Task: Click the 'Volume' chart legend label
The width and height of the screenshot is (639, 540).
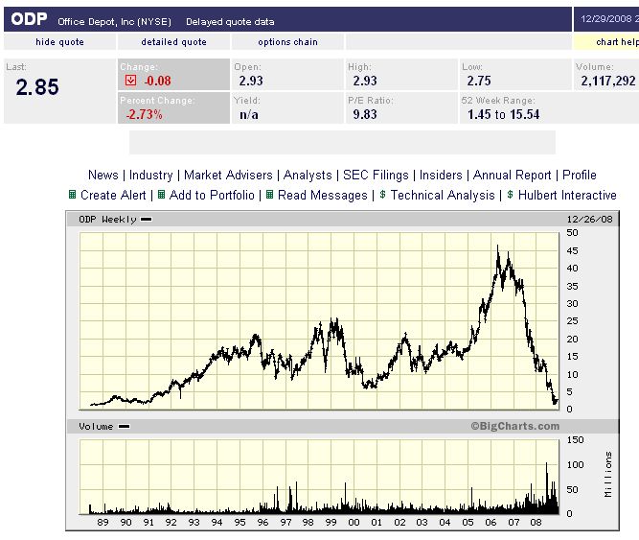Action: 96,427
